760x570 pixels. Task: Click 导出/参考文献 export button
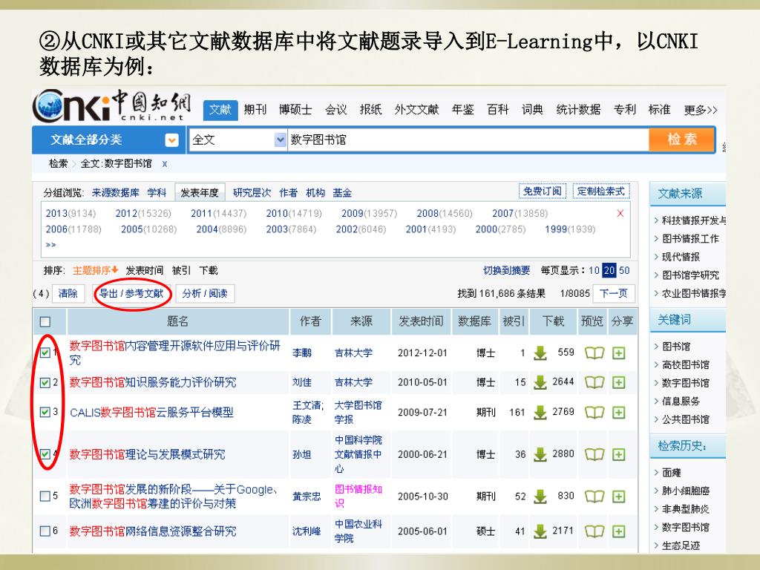[x=131, y=293]
